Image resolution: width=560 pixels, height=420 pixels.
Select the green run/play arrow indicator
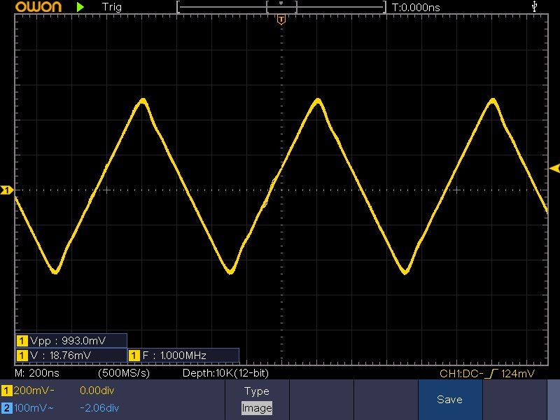coord(80,7)
